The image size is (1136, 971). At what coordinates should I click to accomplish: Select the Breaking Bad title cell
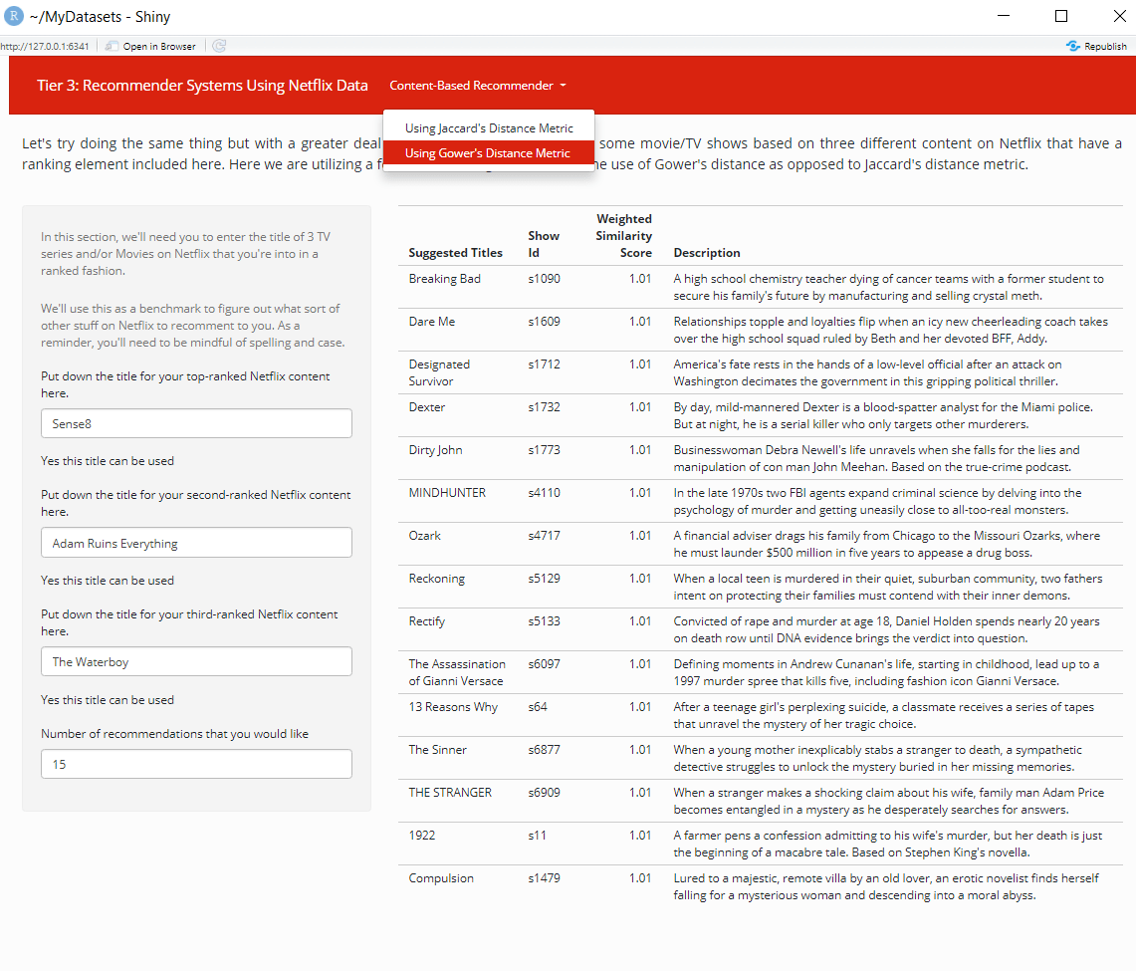point(445,279)
